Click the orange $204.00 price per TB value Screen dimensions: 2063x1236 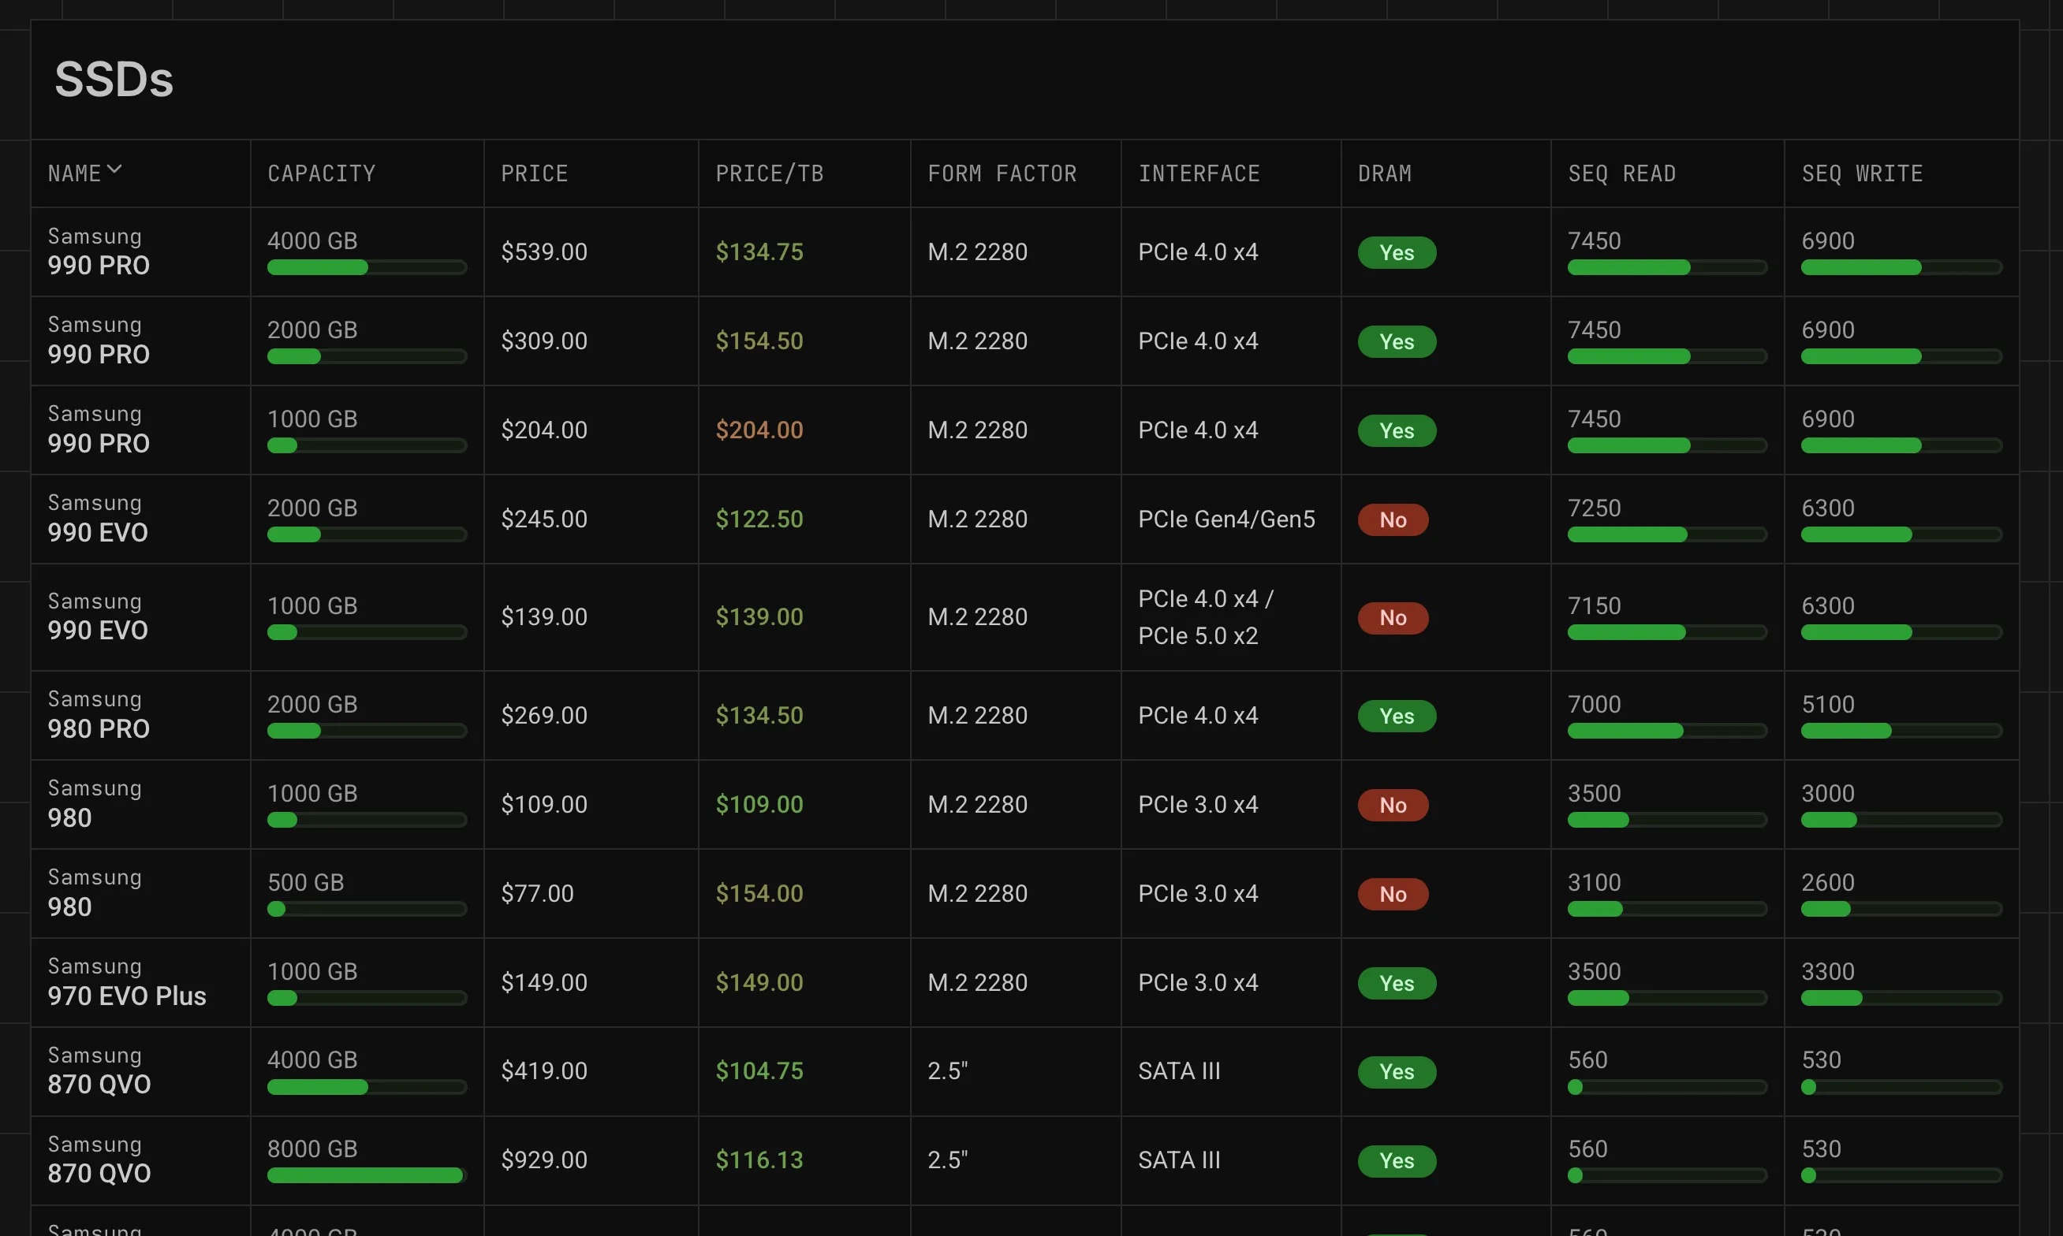click(759, 430)
